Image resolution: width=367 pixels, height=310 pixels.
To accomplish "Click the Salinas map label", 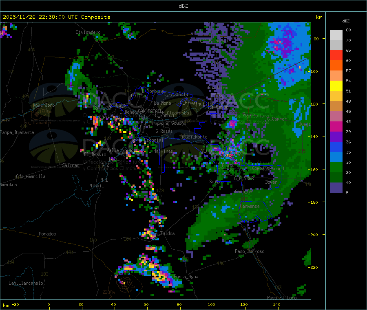I will 71,165.
